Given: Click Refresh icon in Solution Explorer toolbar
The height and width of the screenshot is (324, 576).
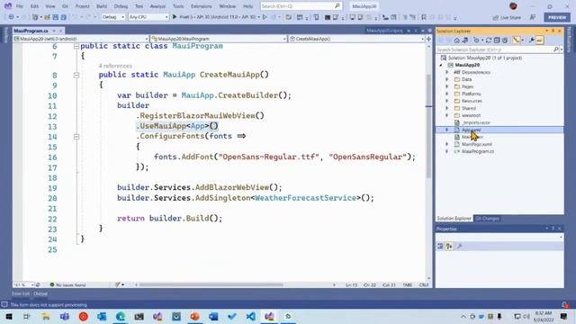Looking at the screenshot, I should coord(489,40).
